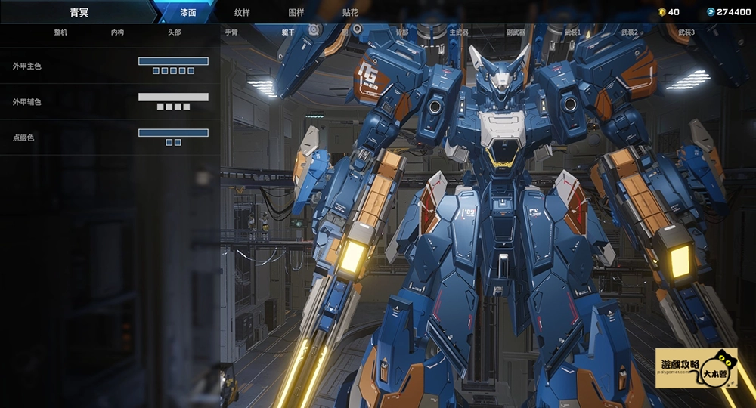Pick the third small swatch under 外甲辅色
This screenshot has height=408, width=756.
[x=178, y=107]
